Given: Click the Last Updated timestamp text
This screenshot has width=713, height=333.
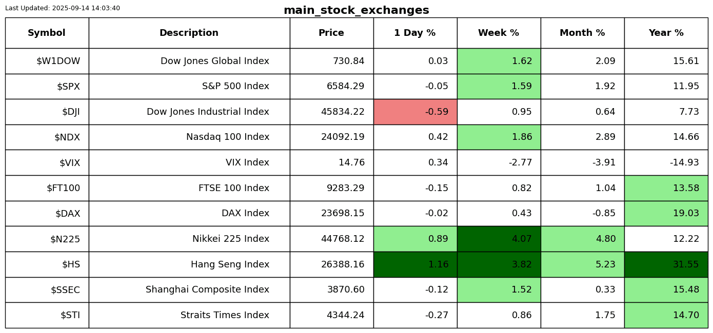Looking at the screenshot, I should coord(63,8).
